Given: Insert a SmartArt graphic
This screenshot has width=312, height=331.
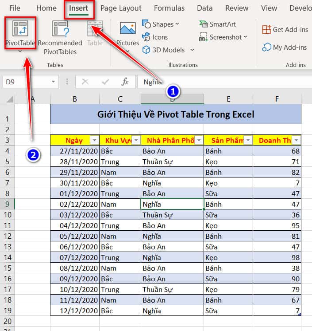Looking at the screenshot, I should tap(217, 24).
